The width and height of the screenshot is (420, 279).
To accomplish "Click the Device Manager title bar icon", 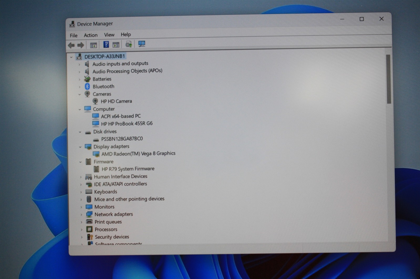I will pyautogui.click(x=72, y=24).
